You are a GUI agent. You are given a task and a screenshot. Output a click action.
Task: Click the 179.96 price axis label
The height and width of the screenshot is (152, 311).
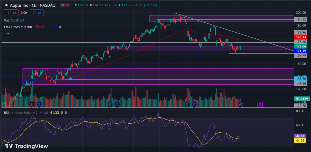301,32
